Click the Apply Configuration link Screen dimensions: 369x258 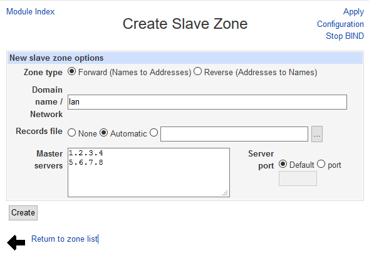click(341, 18)
